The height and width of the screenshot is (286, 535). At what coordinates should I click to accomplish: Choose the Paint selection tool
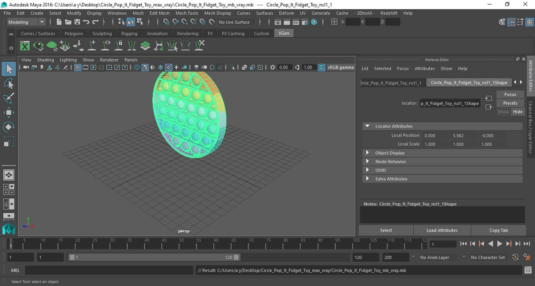(9, 98)
